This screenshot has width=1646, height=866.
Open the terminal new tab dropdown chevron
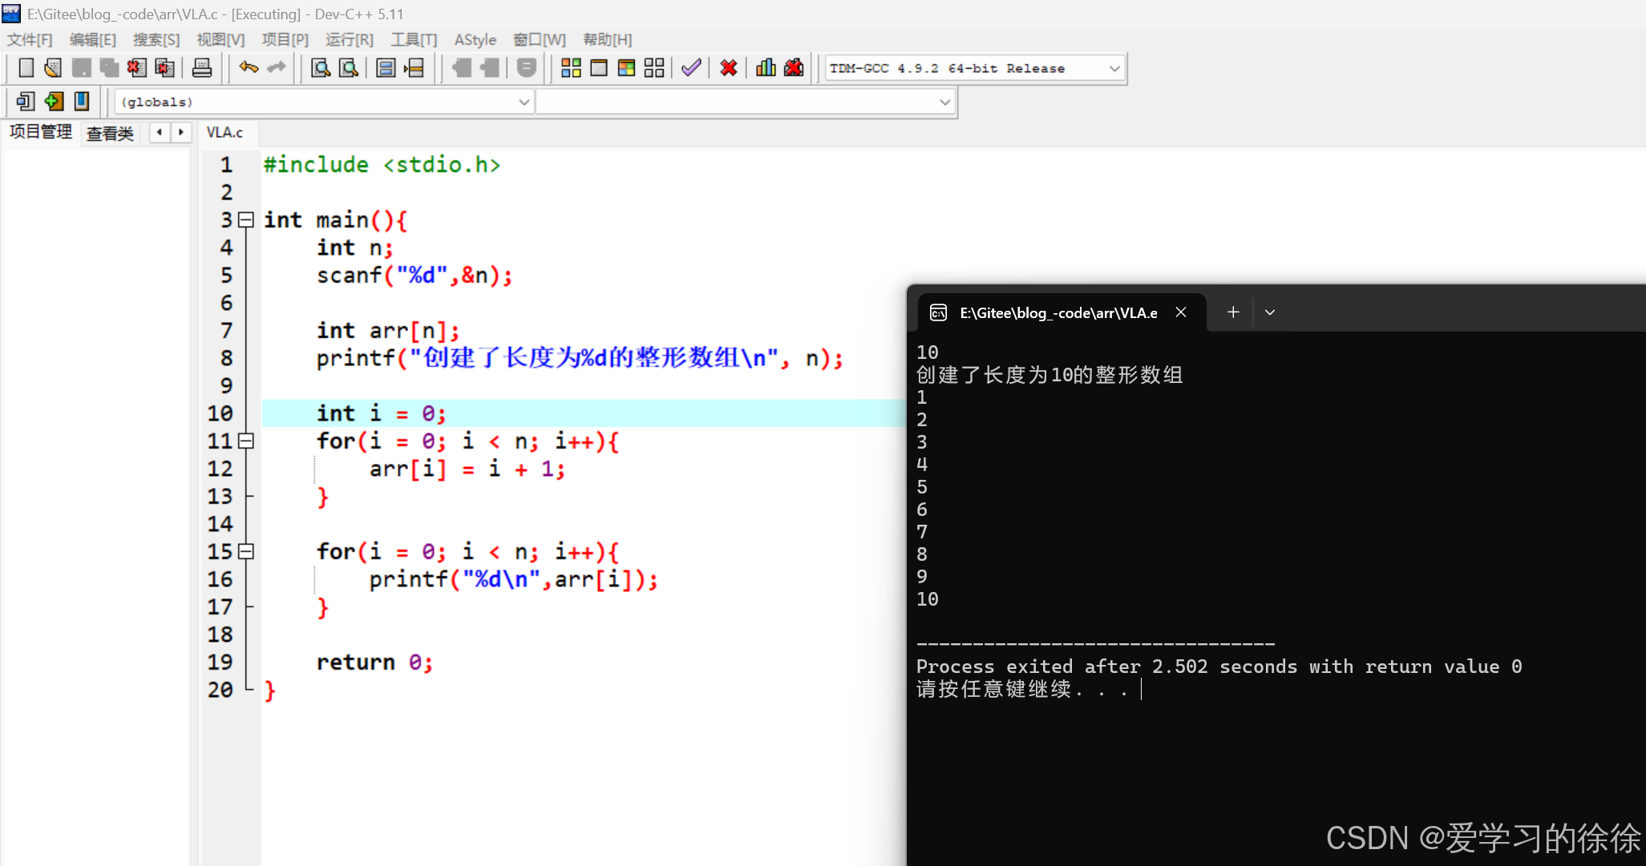coord(1269,312)
